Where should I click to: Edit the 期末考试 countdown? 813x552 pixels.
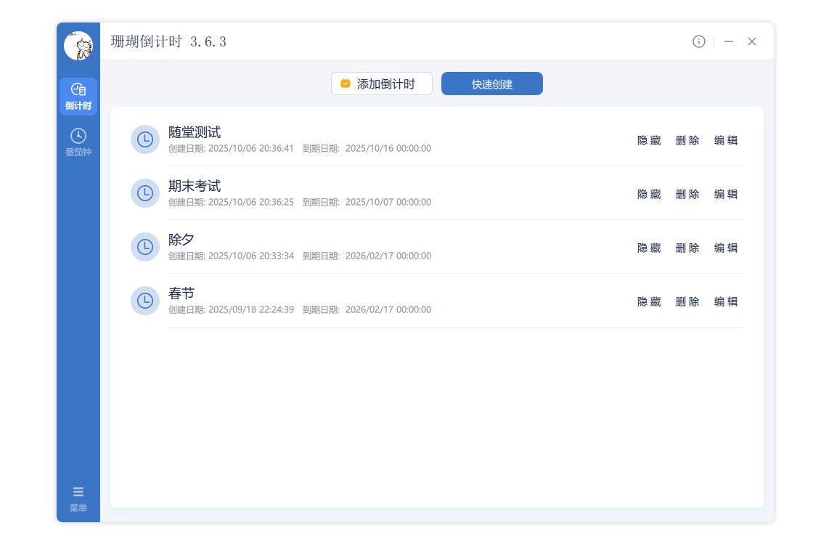[x=726, y=195]
